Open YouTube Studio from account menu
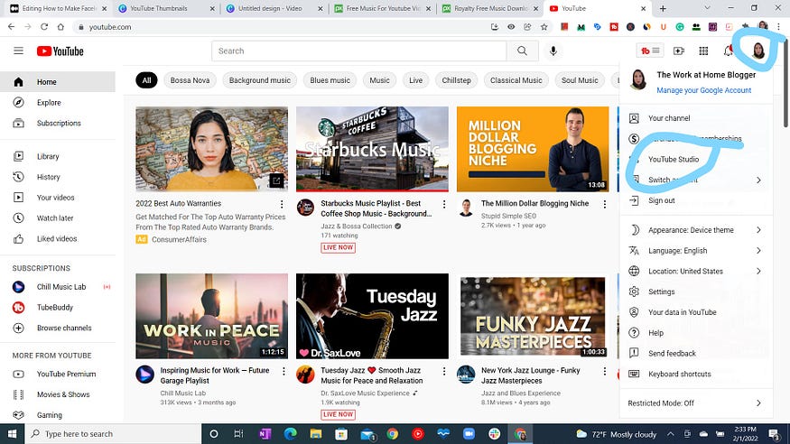The width and height of the screenshot is (790, 444). tap(696, 159)
